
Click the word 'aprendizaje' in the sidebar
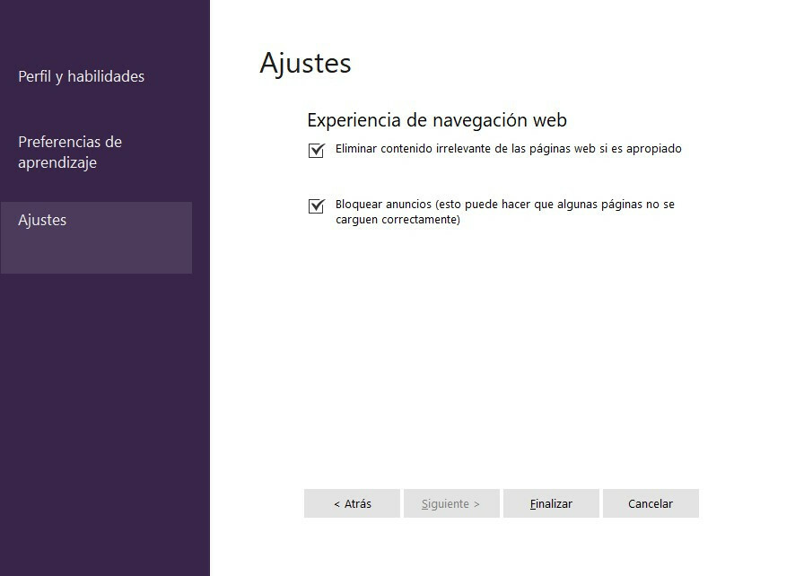tap(57, 163)
